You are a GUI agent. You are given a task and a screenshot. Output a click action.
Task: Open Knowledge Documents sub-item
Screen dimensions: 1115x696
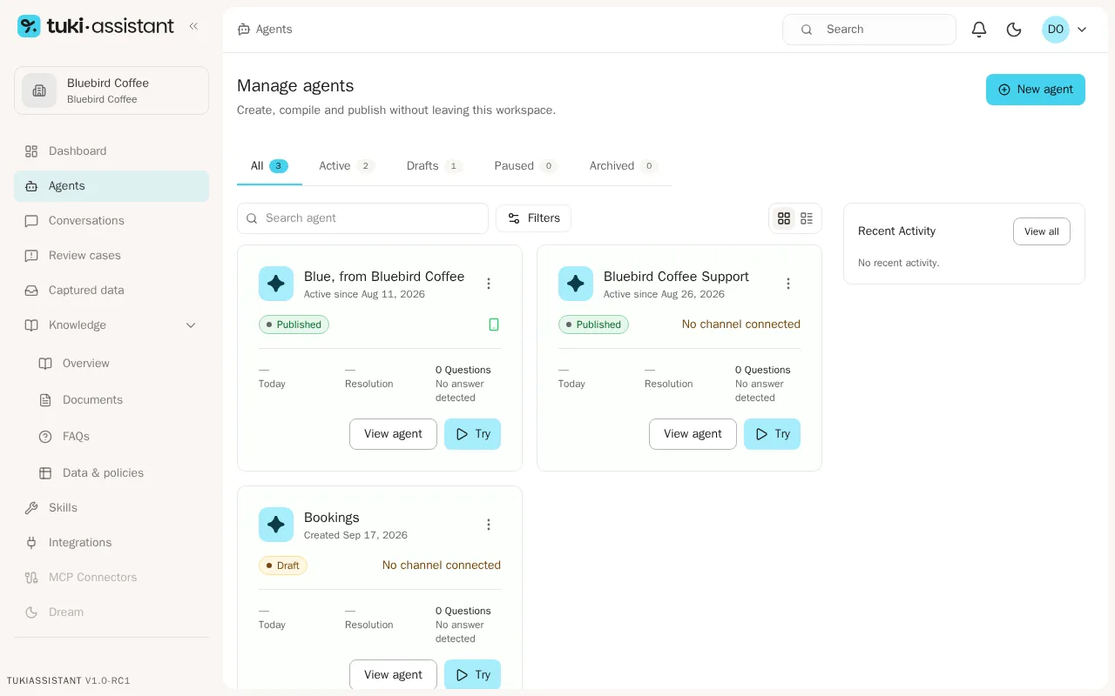click(x=118, y=400)
